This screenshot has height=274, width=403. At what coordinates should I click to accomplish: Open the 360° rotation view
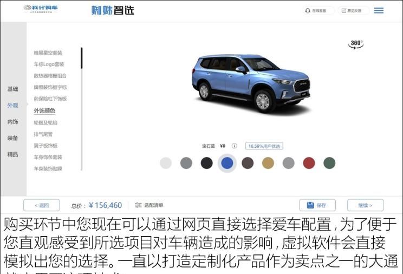click(356, 44)
